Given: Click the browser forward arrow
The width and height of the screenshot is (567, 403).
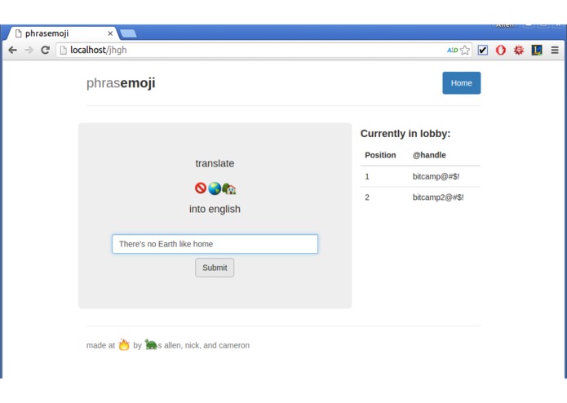Looking at the screenshot, I should tap(29, 50).
